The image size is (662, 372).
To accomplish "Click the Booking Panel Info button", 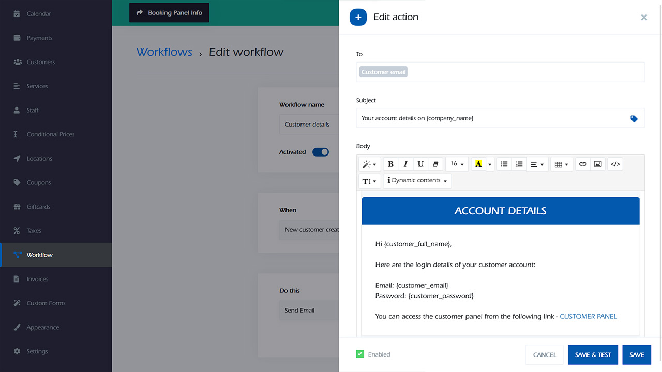I will pos(169,13).
